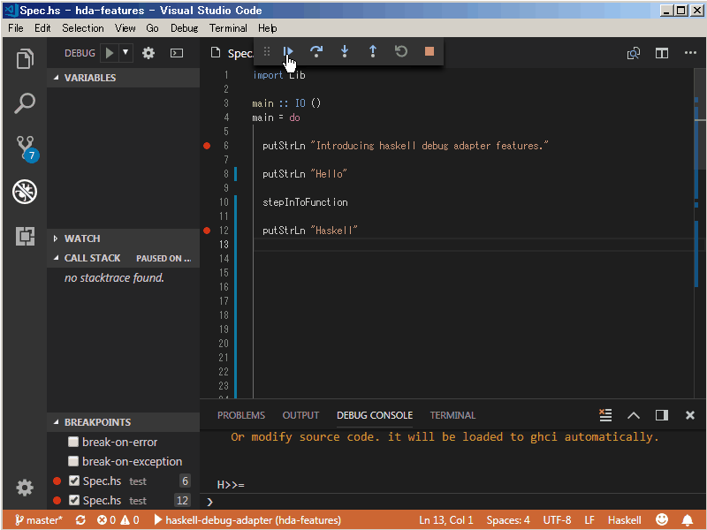This screenshot has width=707, height=530.
Task: Enable break-on-exception checkbox
Action: [x=73, y=461]
